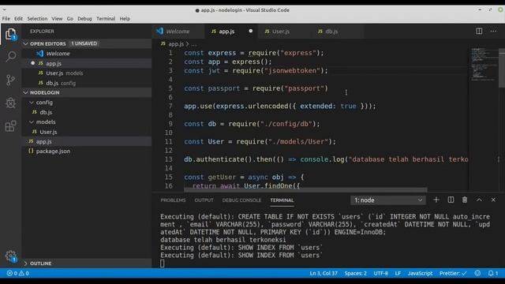Open the Source Control view
505x284 pixels.
coord(10,80)
